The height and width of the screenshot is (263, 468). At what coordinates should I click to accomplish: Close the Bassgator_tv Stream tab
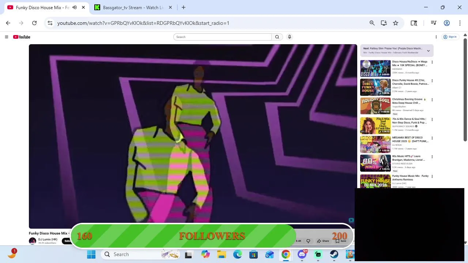[x=170, y=7]
